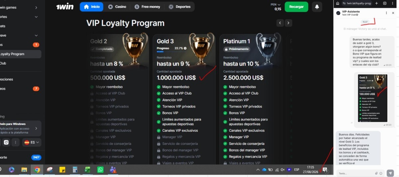Go to previous VIP levels with left arrow

pyautogui.click(x=280, y=23)
